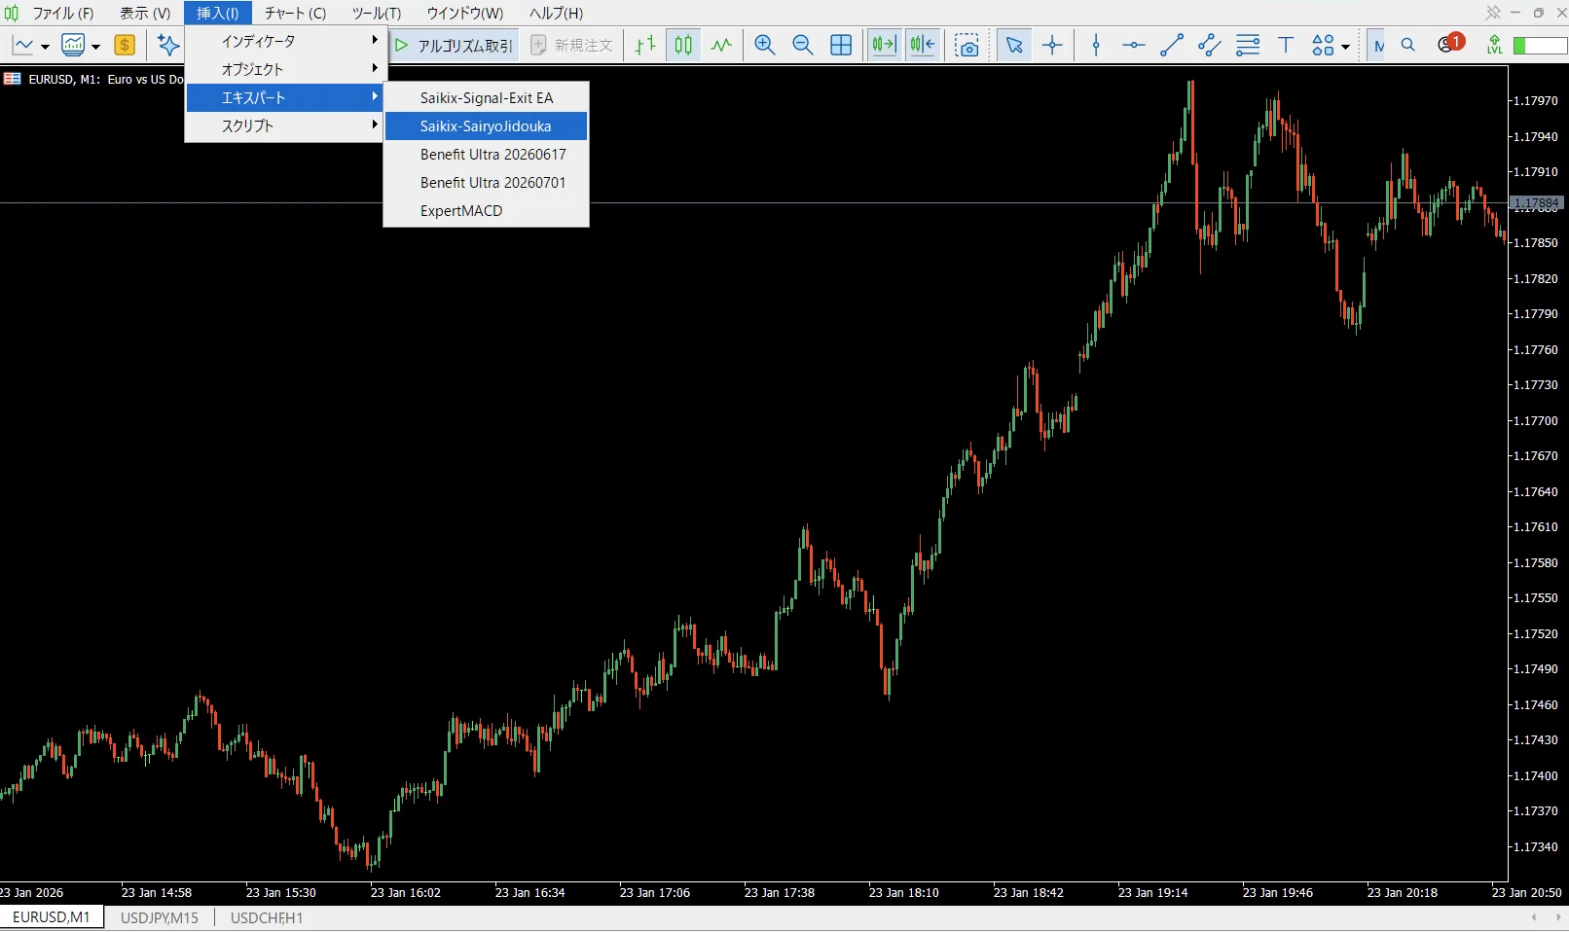
Task: Choose Saikix-SairyoJidouka expert
Action: (x=486, y=125)
